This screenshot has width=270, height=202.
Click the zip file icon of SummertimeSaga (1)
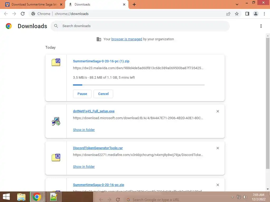[56, 62]
